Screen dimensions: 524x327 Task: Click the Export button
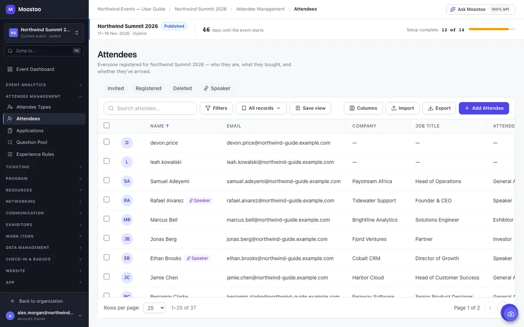click(439, 108)
